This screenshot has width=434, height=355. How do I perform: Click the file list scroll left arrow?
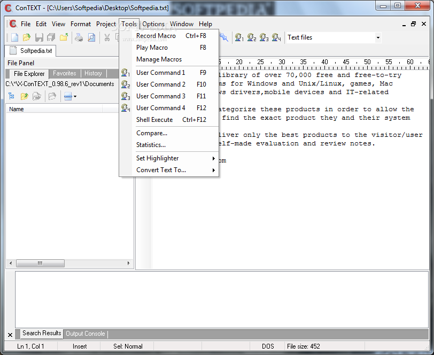[11, 263]
